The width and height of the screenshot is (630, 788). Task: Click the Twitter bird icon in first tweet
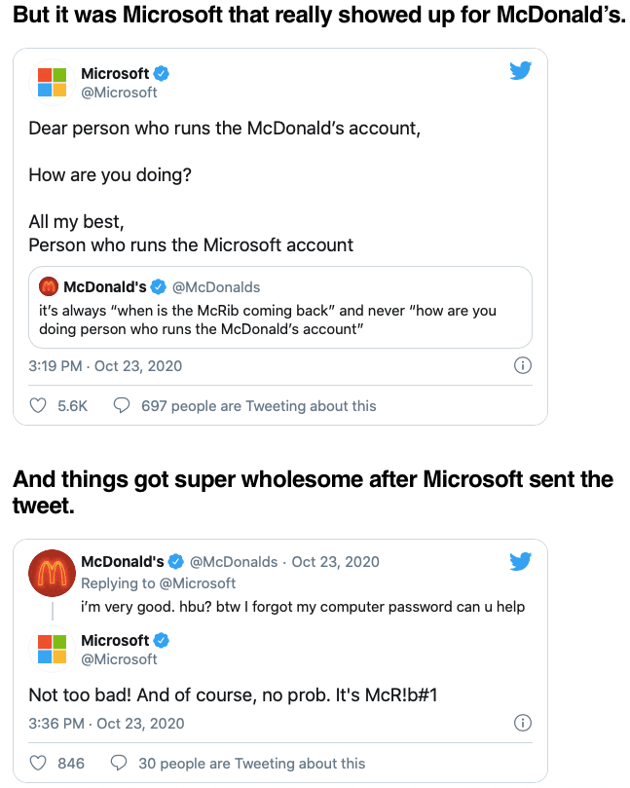[521, 70]
